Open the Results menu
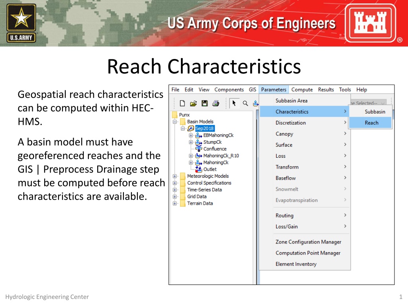The image size is (408, 306). [326, 90]
